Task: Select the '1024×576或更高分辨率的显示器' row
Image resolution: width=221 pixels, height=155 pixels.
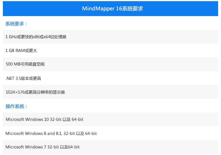Action: click(110, 92)
